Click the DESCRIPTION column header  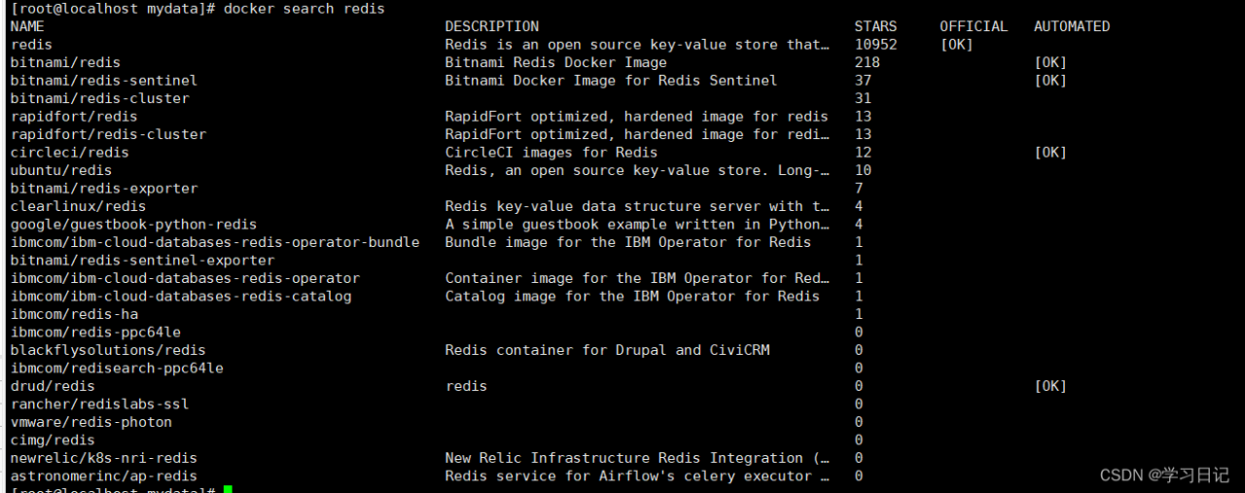491,26
